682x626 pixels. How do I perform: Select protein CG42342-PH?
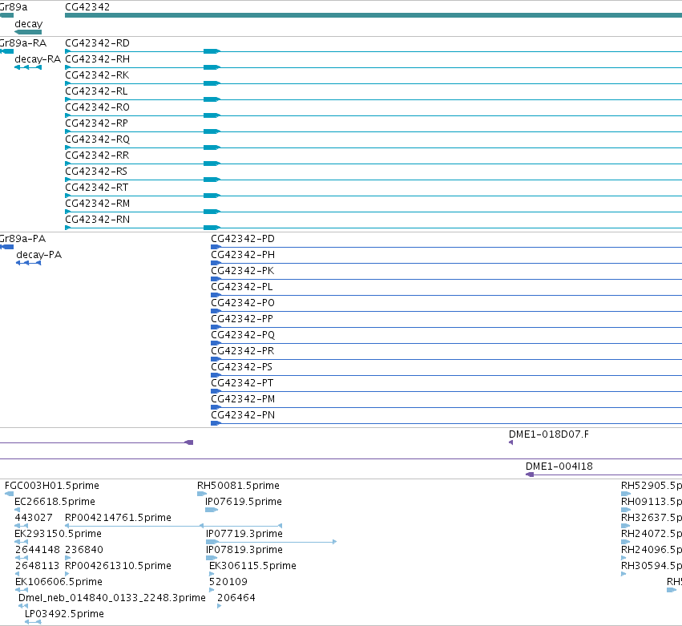pyautogui.click(x=243, y=255)
